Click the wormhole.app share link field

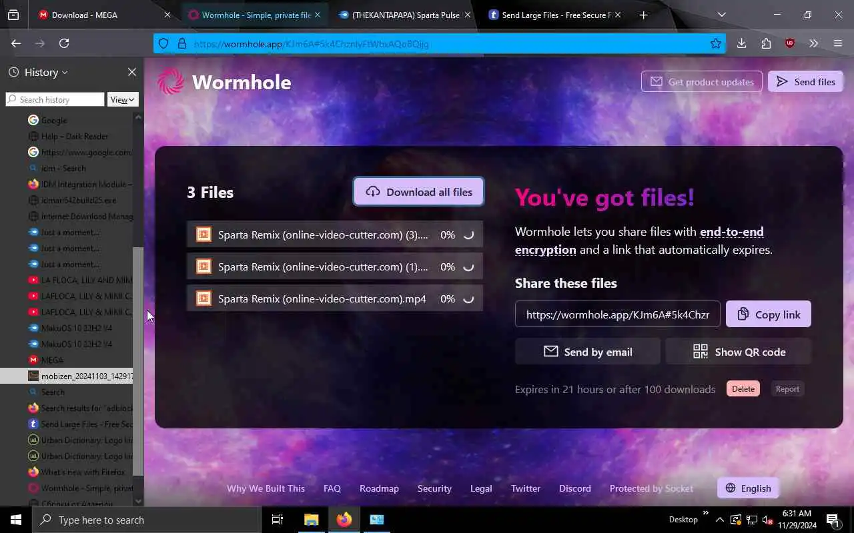click(x=618, y=314)
